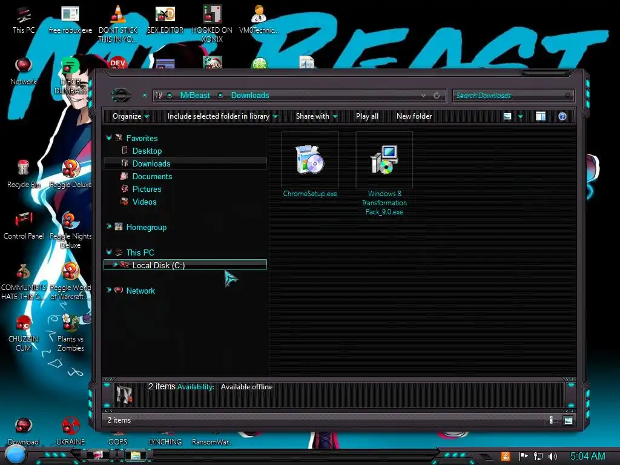Select Desktop under Favorites
The image size is (620, 465).
click(x=147, y=151)
